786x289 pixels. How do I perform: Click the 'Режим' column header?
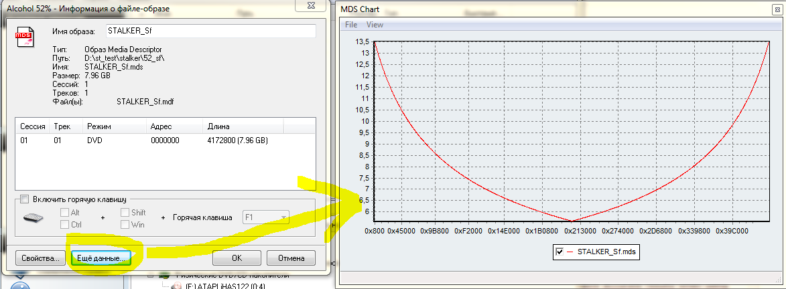point(115,126)
